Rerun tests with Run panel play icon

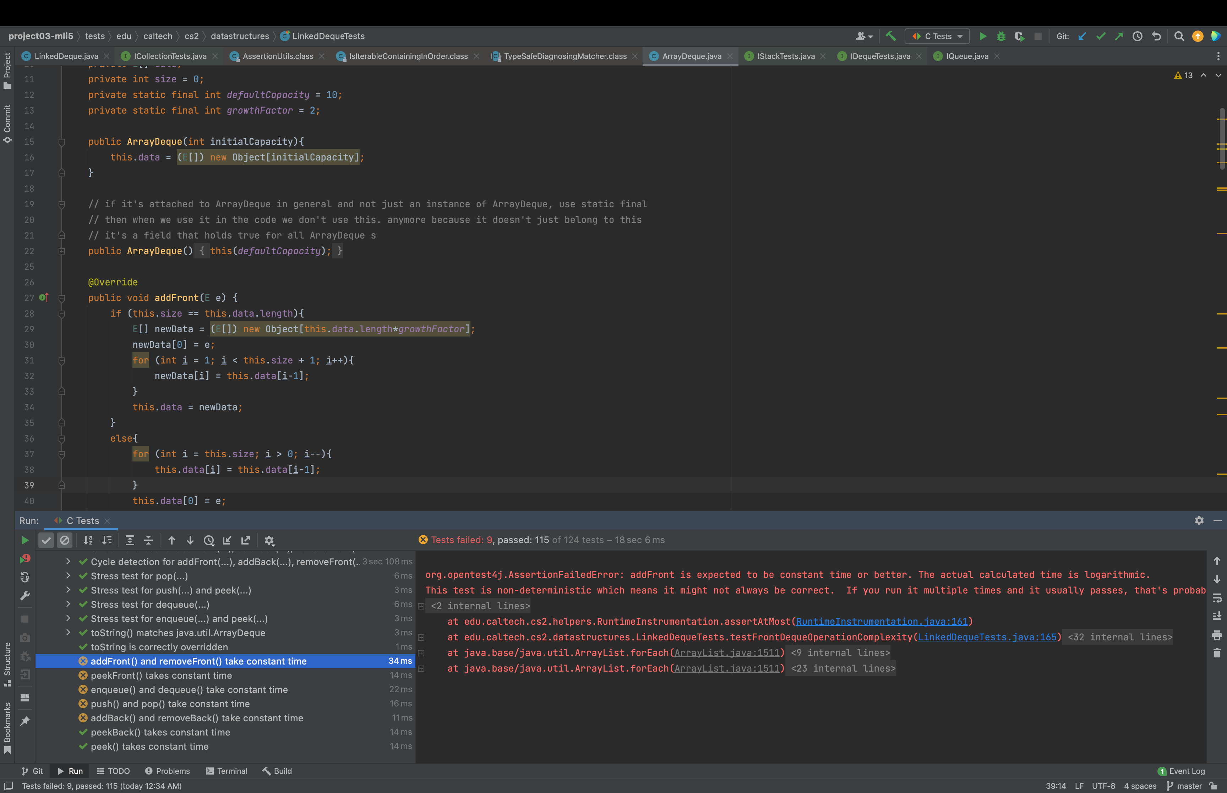(x=25, y=540)
